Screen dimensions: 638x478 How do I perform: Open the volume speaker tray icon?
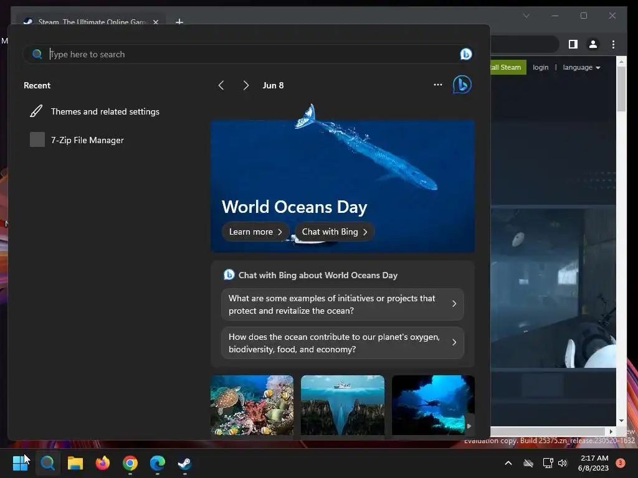(x=563, y=463)
